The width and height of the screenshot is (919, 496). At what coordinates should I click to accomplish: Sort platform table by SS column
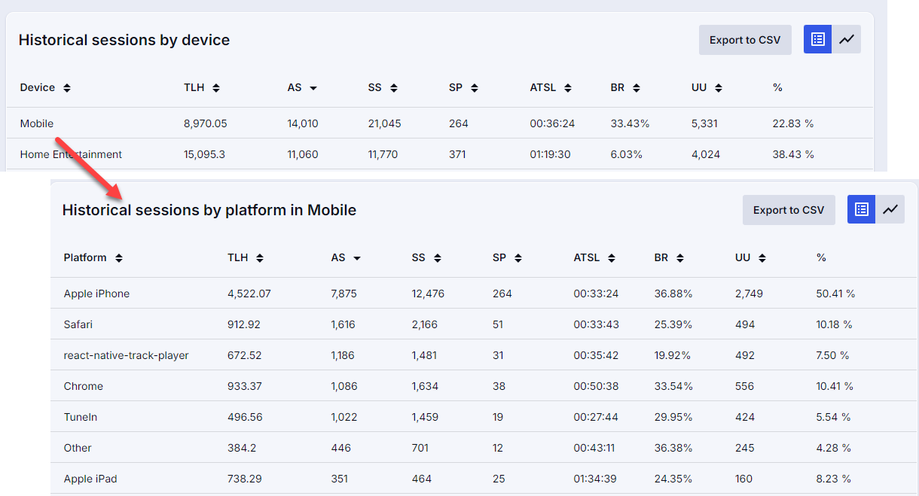click(x=438, y=258)
